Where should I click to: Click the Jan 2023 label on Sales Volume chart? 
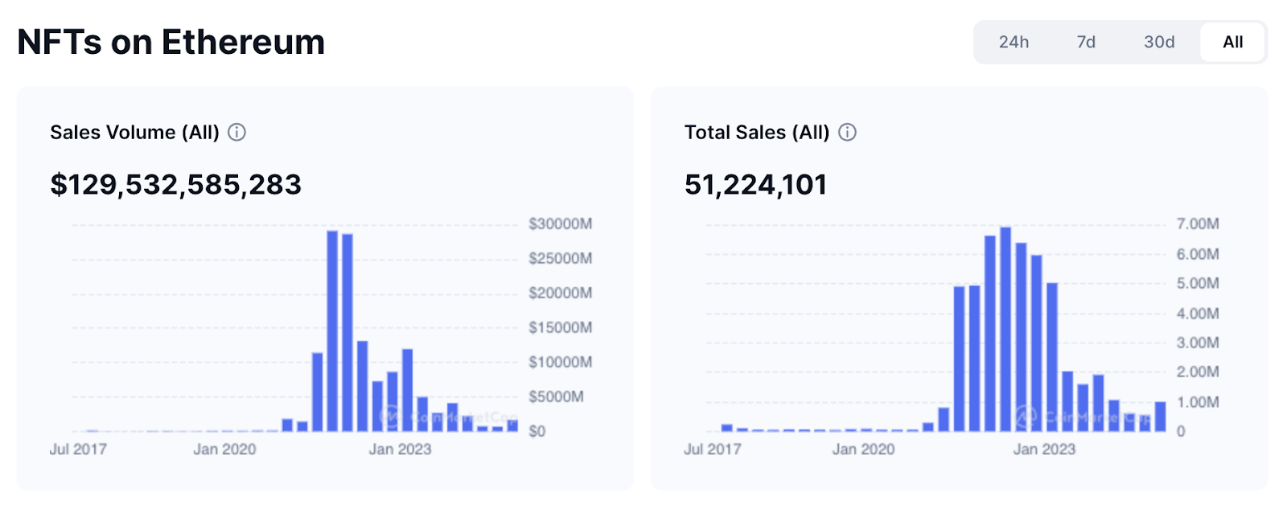click(x=400, y=449)
